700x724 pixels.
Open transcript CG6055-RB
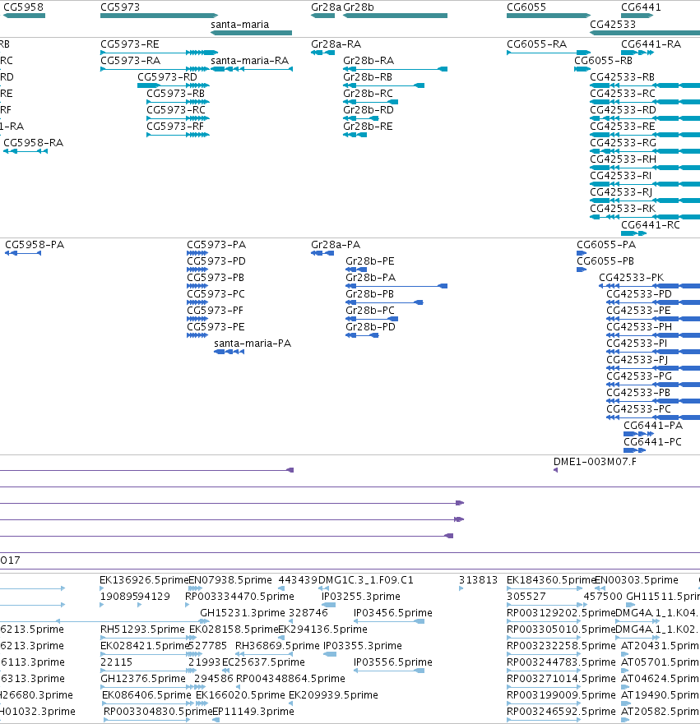coord(604,61)
